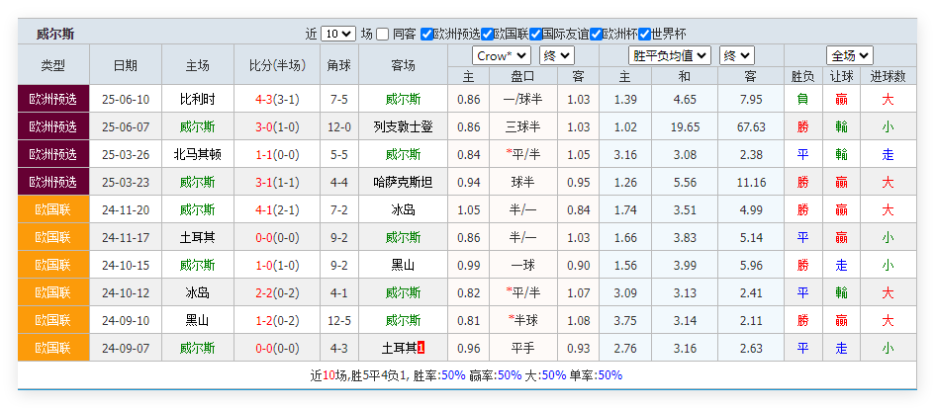
Task: Click the 北马其顿 home team link
Action: point(197,154)
